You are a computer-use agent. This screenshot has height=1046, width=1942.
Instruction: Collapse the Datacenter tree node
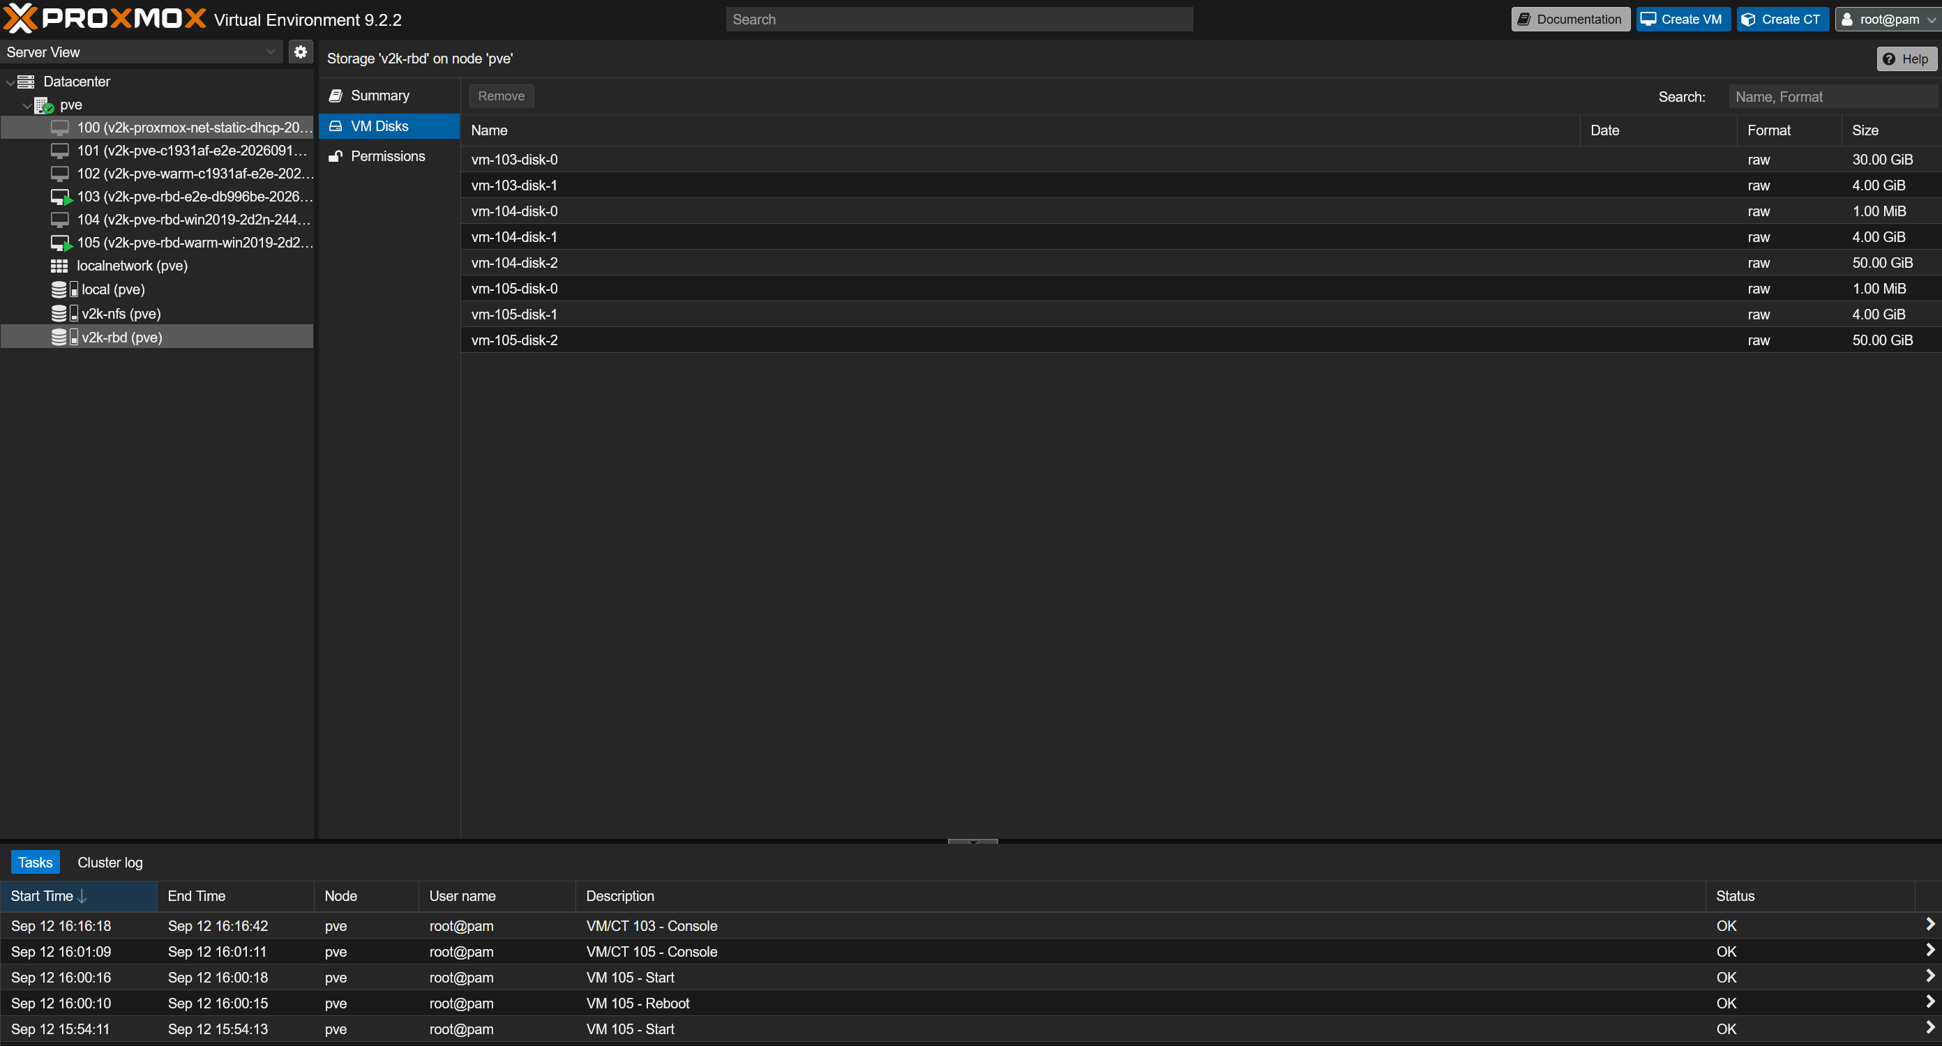[x=10, y=82]
